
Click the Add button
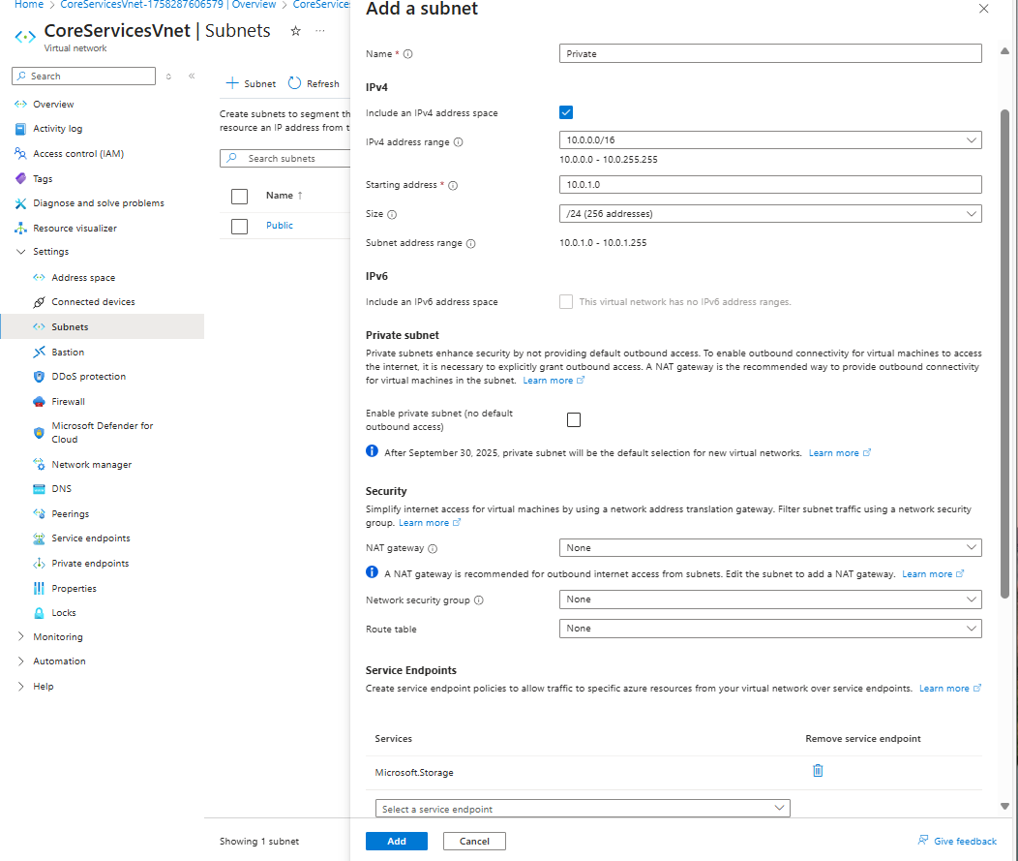(x=396, y=841)
